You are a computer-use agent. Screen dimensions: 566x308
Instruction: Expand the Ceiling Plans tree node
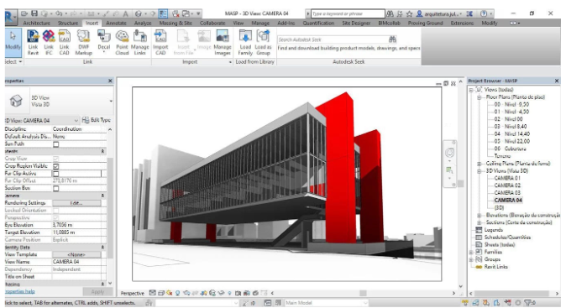(479, 164)
